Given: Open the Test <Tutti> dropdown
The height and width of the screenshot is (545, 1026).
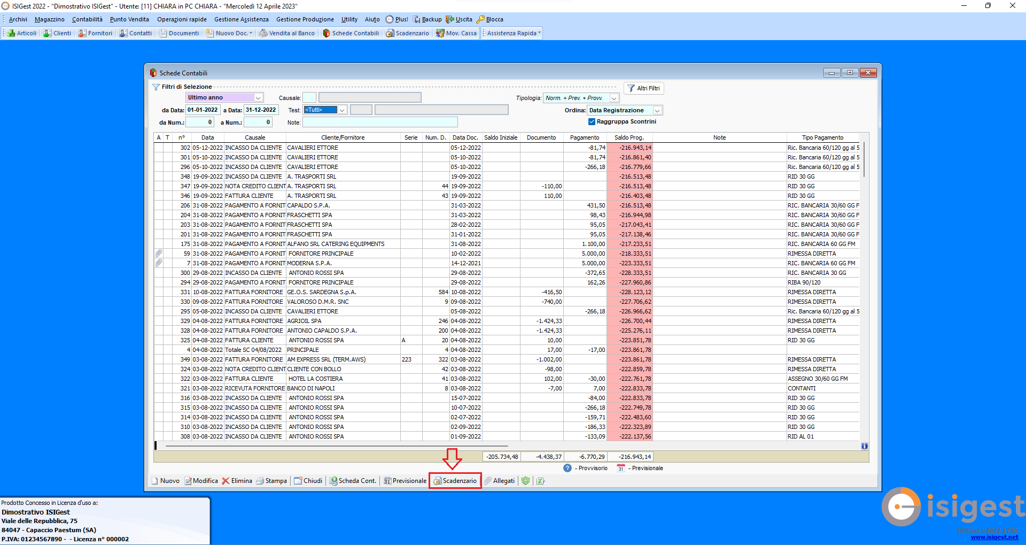Looking at the screenshot, I should [343, 110].
